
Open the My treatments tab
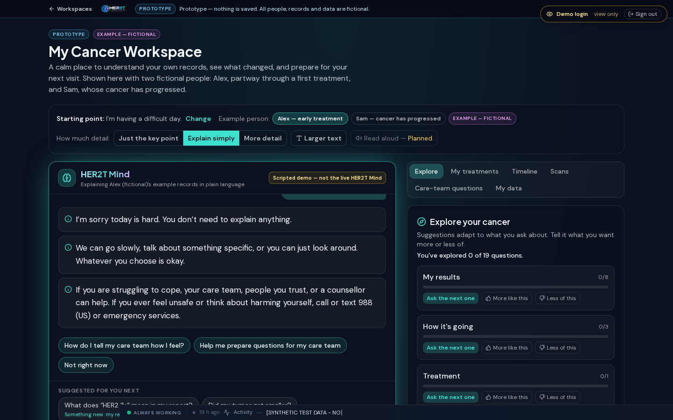[474, 171]
